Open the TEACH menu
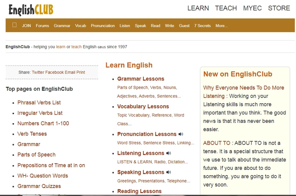296x196 pixels. coord(226,8)
